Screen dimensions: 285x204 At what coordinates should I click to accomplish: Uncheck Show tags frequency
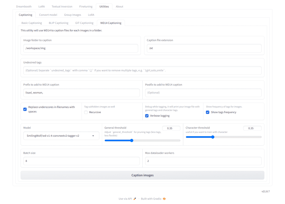(x=208, y=112)
